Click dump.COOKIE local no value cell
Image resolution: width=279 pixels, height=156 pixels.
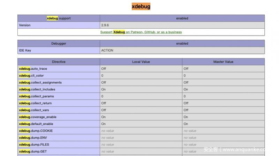[141, 131]
